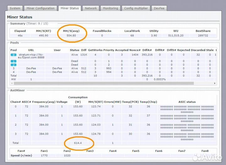Go to the Network tab

(x=91, y=8)
